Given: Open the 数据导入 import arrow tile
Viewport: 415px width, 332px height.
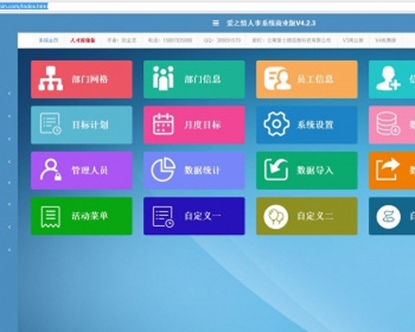Looking at the screenshot, I should (x=306, y=171).
